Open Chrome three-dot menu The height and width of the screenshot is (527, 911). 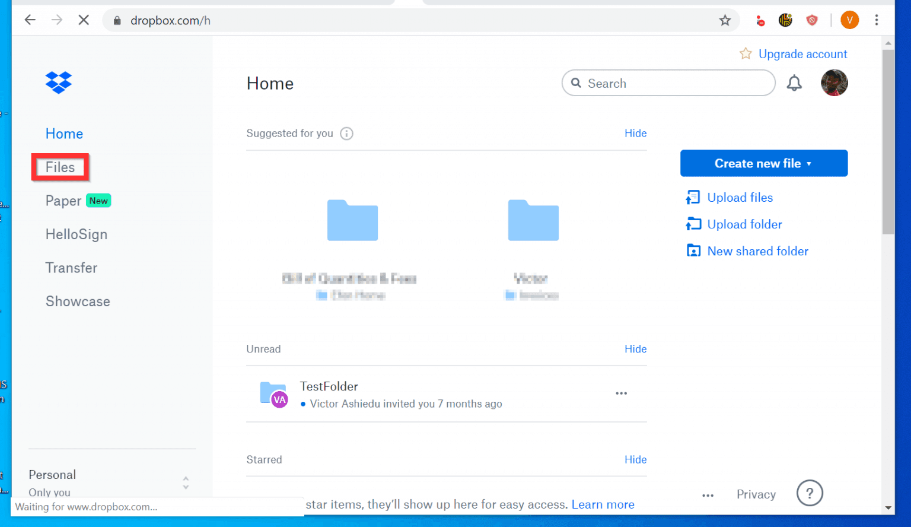[877, 20]
